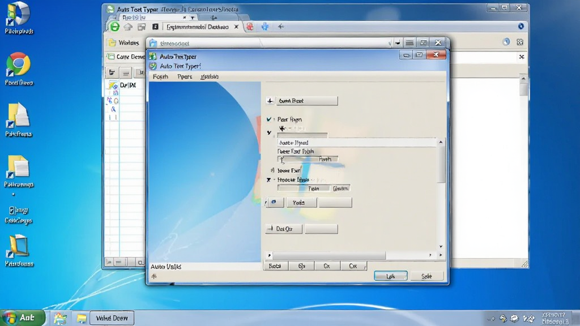Viewport: 580px width, 326px height.
Task: Click first toolbar icon in back window's left pane
Action: point(112,73)
